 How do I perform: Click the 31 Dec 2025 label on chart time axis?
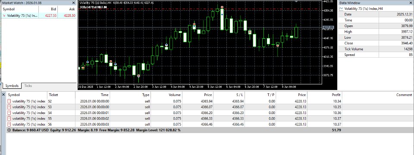pos(85,87)
